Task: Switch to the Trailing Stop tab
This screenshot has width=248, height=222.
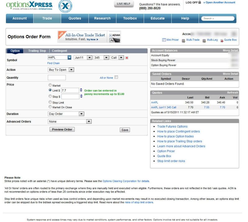Action: coord(37,51)
